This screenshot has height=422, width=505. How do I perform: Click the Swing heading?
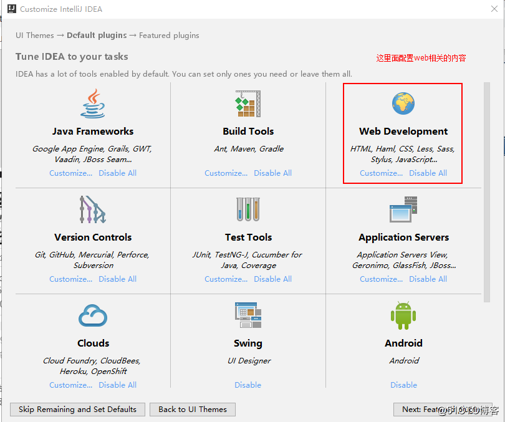tap(248, 343)
